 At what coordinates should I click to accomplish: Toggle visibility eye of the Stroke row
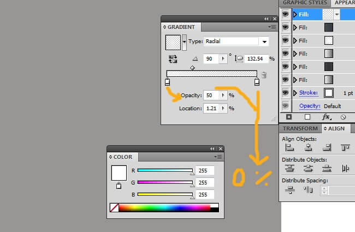coord(285,93)
